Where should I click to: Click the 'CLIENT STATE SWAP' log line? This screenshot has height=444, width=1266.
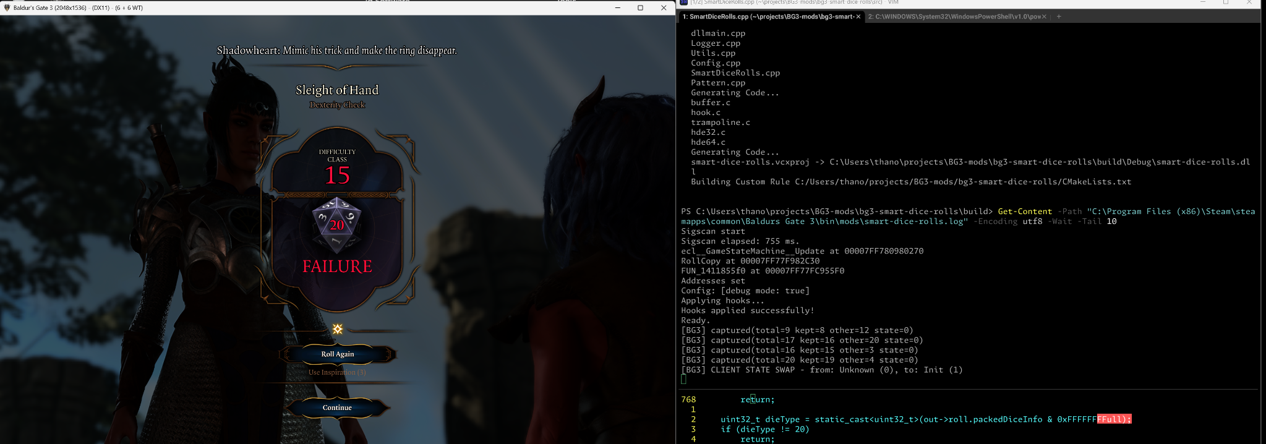click(x=822, y=370)
